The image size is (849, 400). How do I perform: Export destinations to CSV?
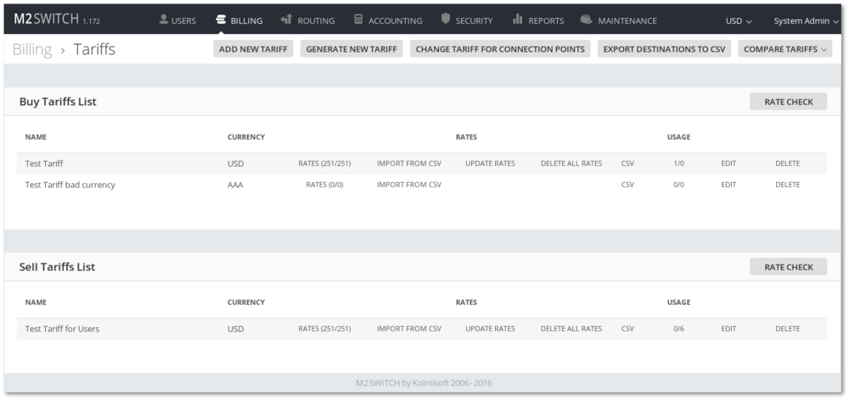[664, 49]
